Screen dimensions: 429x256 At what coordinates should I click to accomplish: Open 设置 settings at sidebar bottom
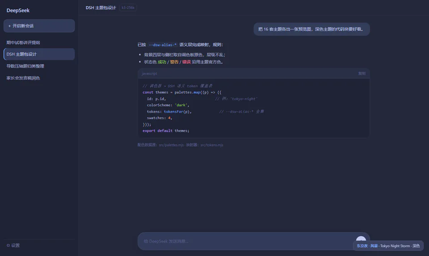(x=13, y=245)
